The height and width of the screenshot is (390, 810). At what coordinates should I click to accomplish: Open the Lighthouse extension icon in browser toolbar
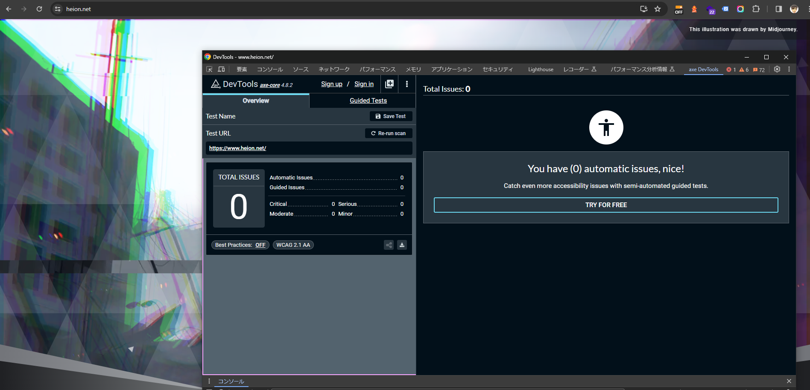[694, 9]
